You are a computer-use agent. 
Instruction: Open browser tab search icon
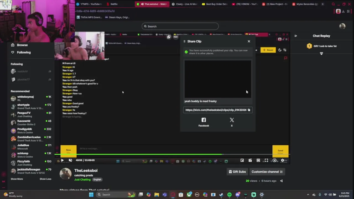click(333, 4)
